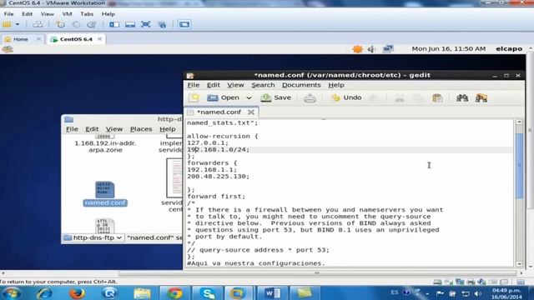This screenshot has width=534, height=300.
Task: Expand the http-dns-ftp location dropdown
Action: coord(93,237)
